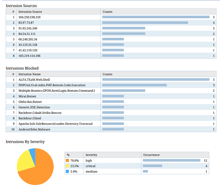Click the Backdoor.Cobalt.Strike.Beacon entry
Screen dimensions: 222x190
point(40,113)
